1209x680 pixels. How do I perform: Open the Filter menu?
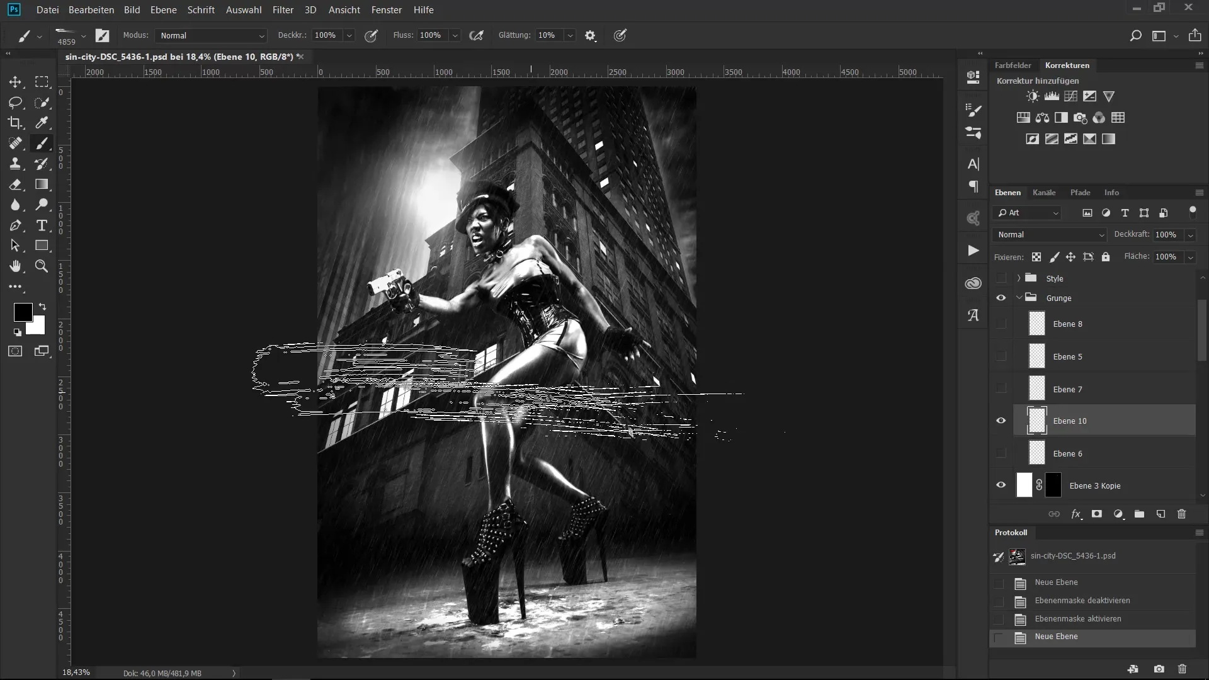[x=283, y=10]
